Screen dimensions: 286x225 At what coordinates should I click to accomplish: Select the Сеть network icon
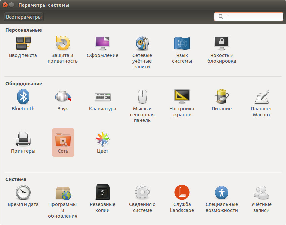point(63,139)
